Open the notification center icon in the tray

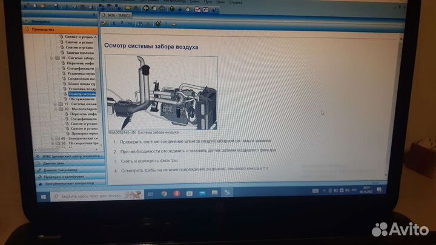[x=379, y=190]
